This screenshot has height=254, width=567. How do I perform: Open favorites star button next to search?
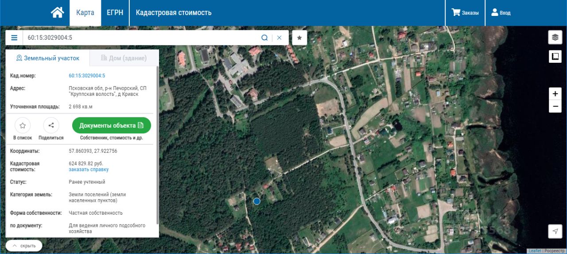(x=299, y=38)
